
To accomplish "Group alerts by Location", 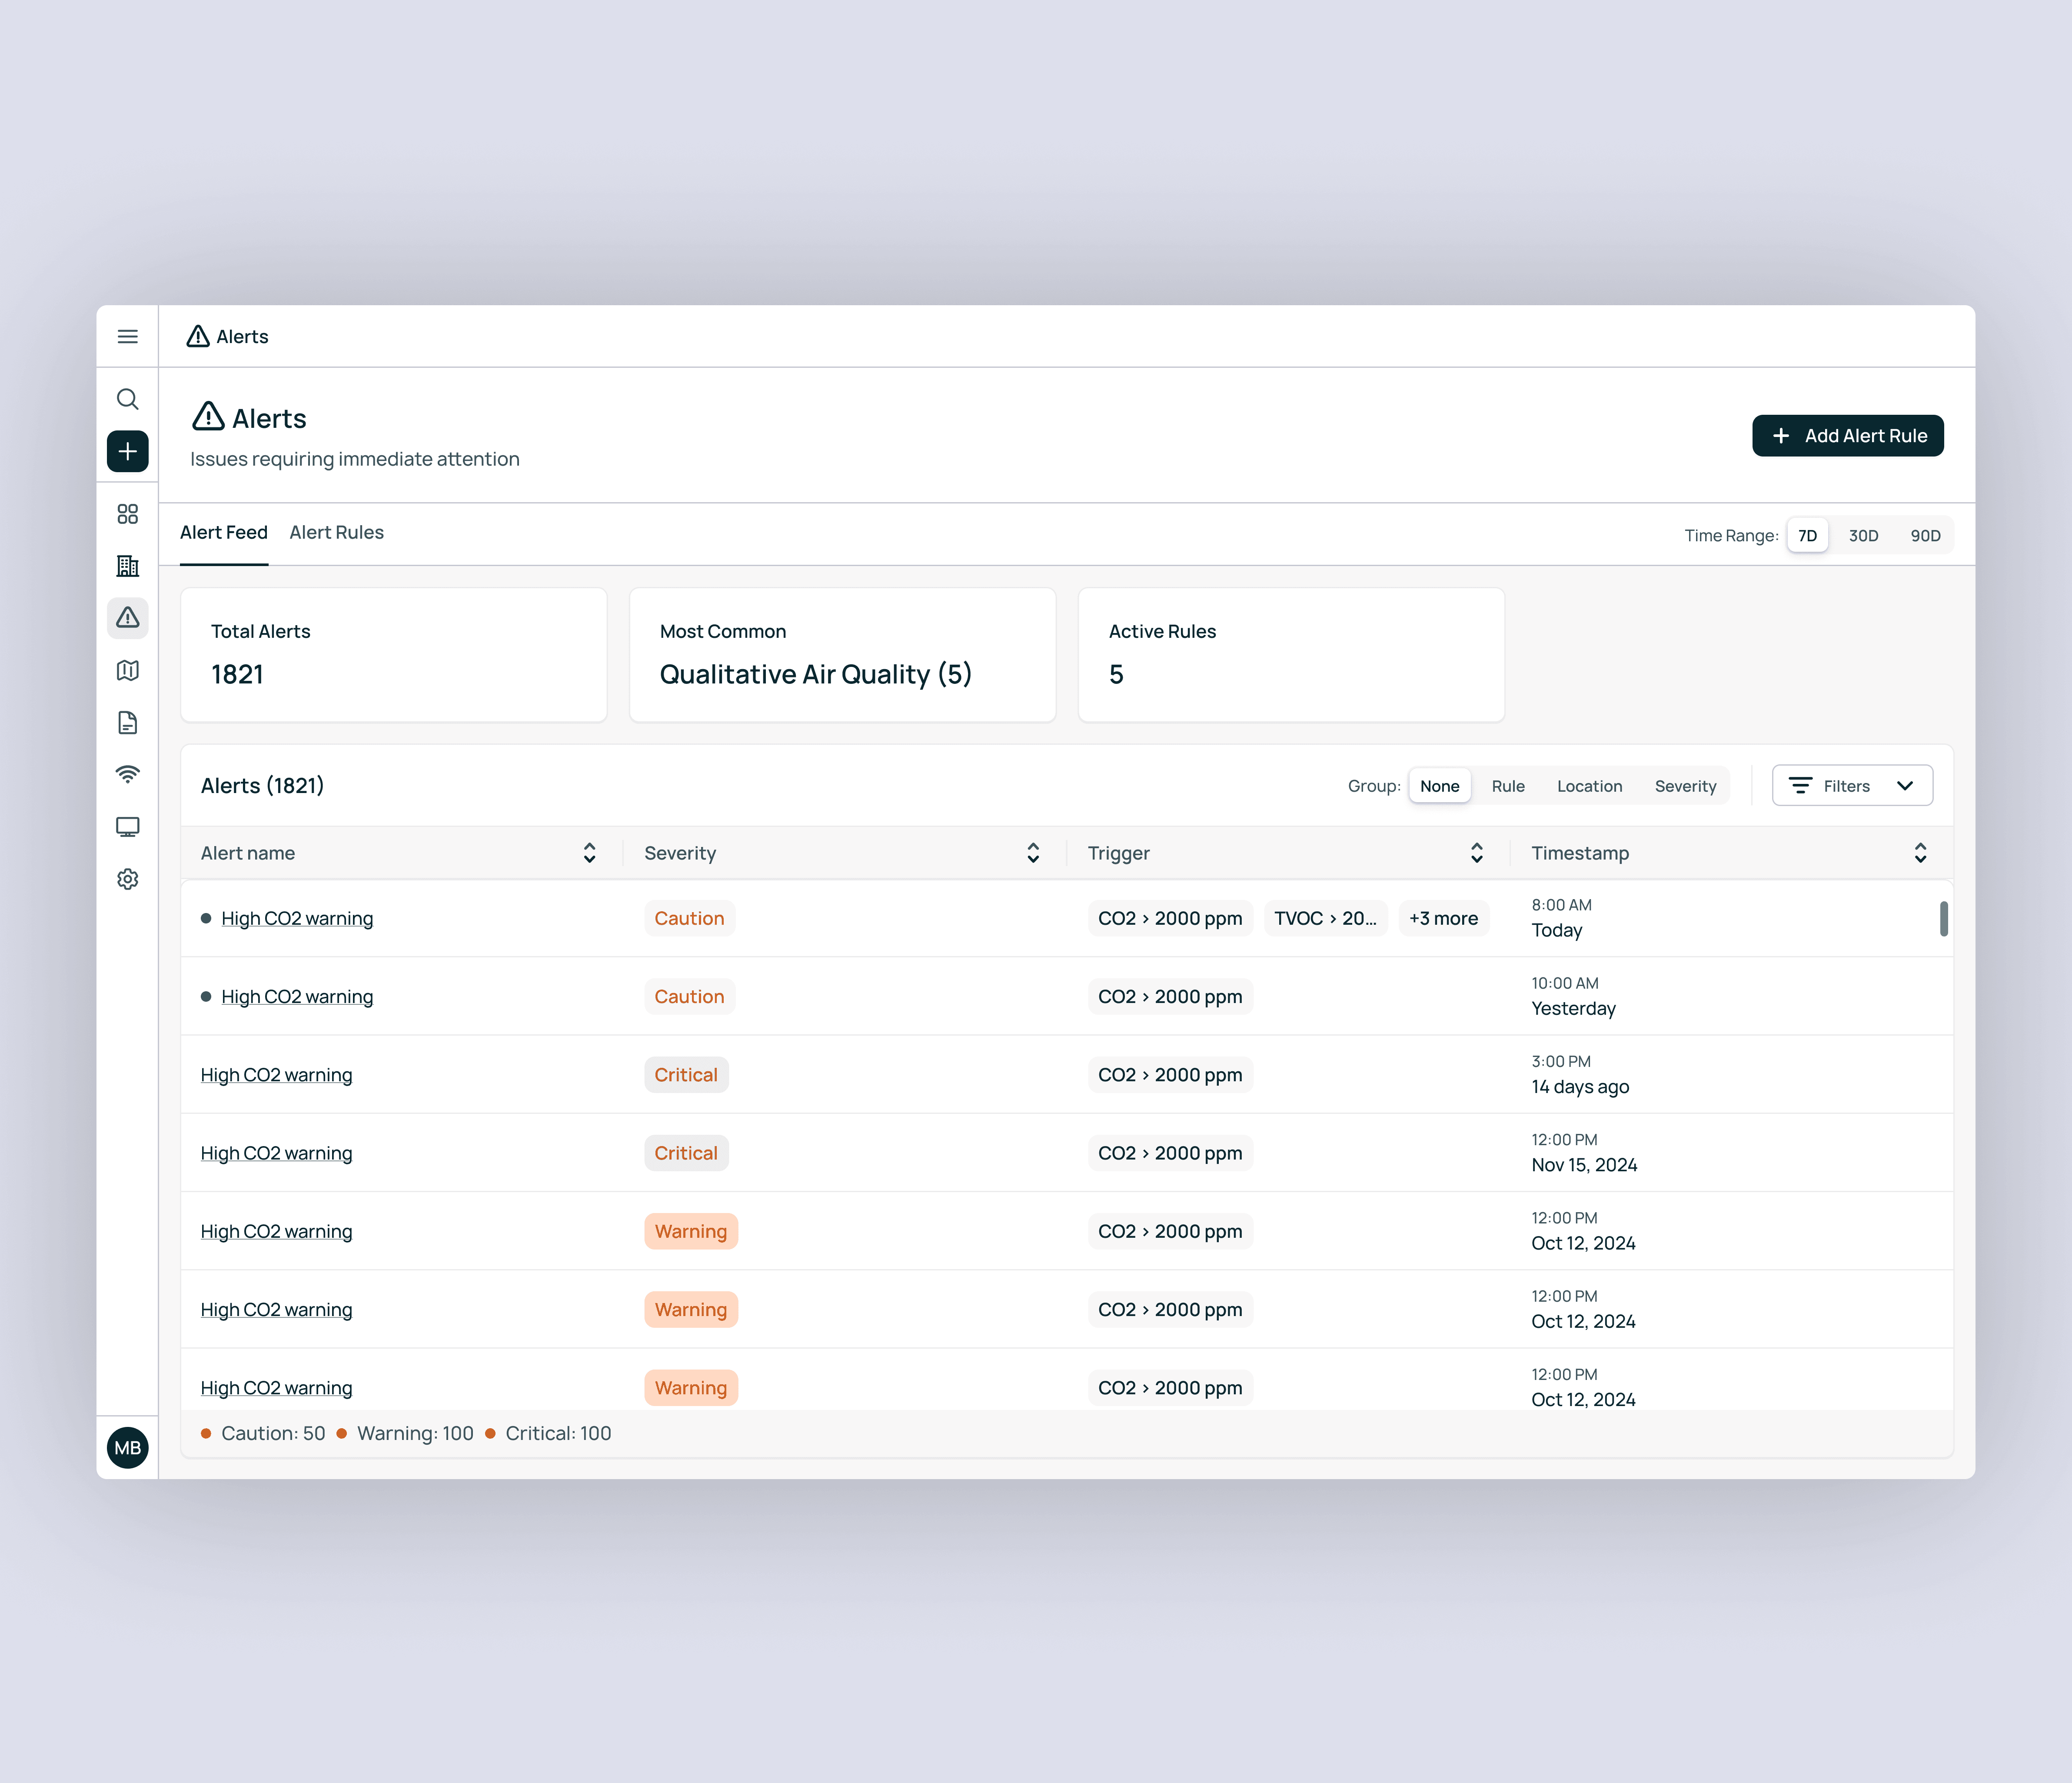I will click(1589, 786).
